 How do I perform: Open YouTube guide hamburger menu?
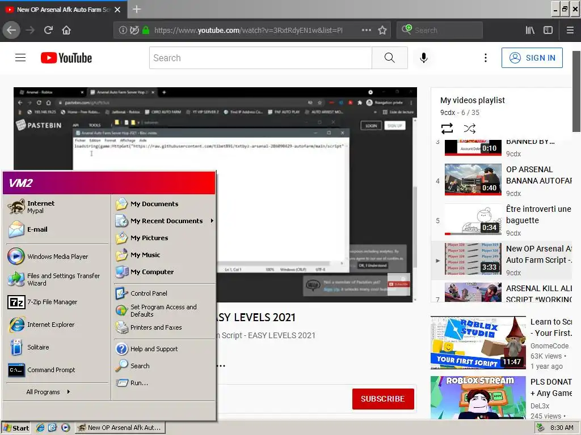(x=20, y=58)
